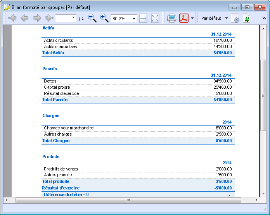The image size is (270, 215).
Task: Click the amount 6'000.00
Action: (x=224, y=128)
